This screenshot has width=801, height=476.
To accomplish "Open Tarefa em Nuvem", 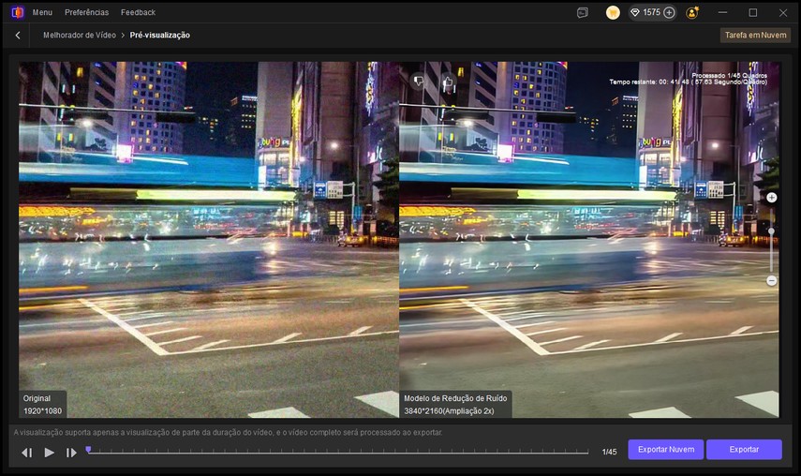I will tap(755, 36).
